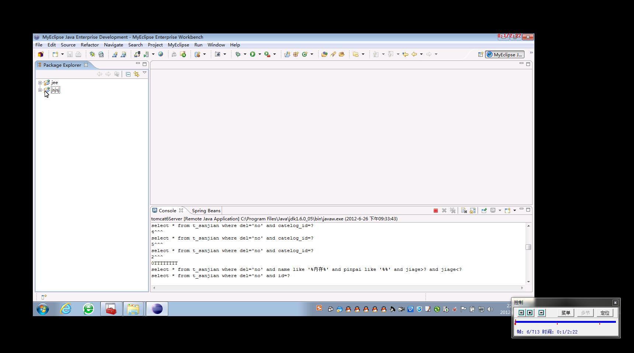The image size is (634, 353).
Task: Open the MyEclipse web browser globe icon
Action: pyautogui.click(x=161, y=54)
